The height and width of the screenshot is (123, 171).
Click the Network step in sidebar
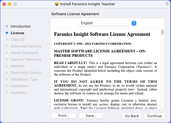pyautogui.click(x=18, y=66)
